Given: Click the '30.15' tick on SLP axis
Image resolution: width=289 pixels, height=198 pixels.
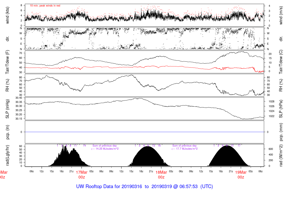Looking at the screenshot, I should pyautogui.click(x=19, y=119).
